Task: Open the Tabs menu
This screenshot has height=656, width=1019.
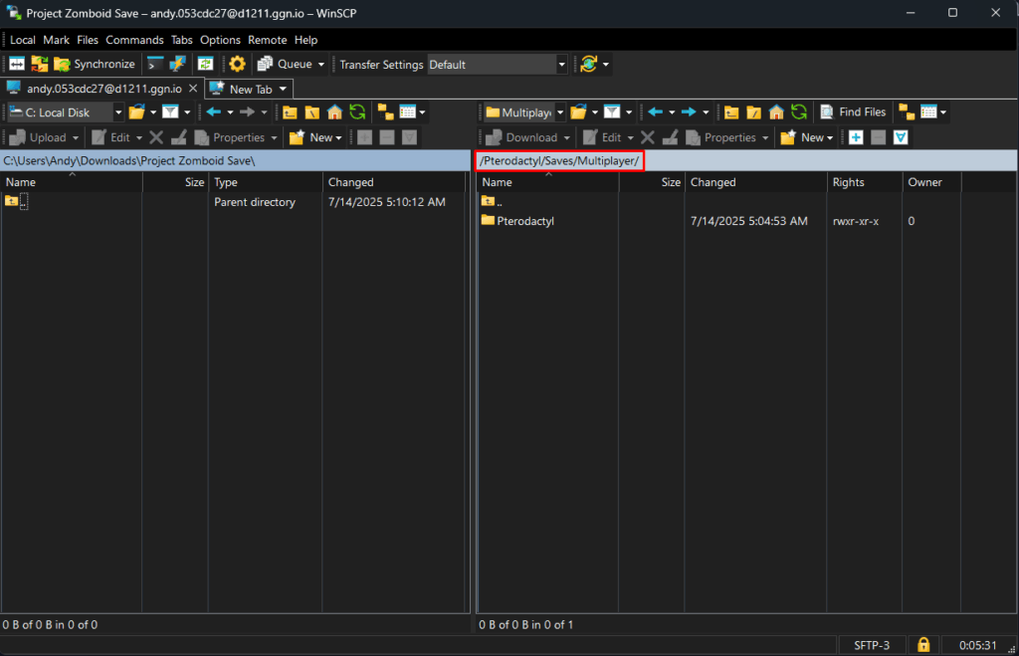Action: click(x=182, y=40)
